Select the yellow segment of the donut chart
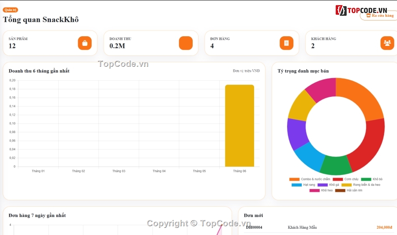 click(301, 106)
